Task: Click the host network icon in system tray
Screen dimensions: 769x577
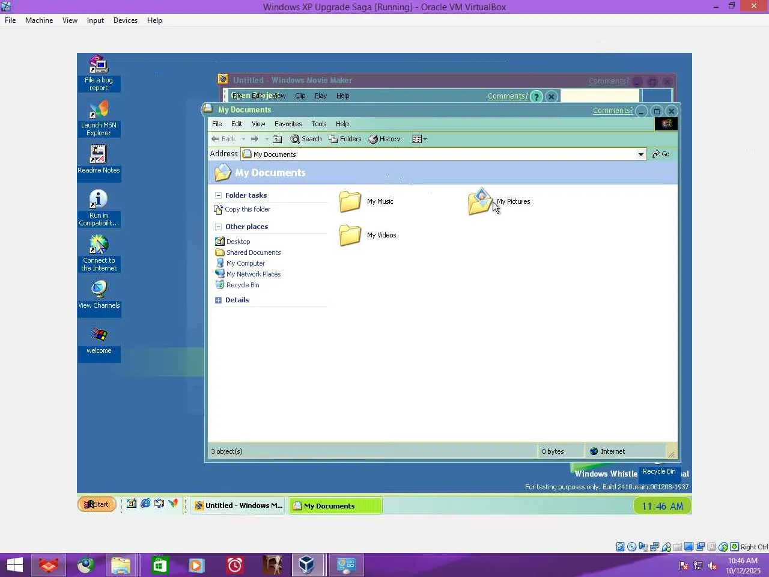Action: [x=698, y=566]
